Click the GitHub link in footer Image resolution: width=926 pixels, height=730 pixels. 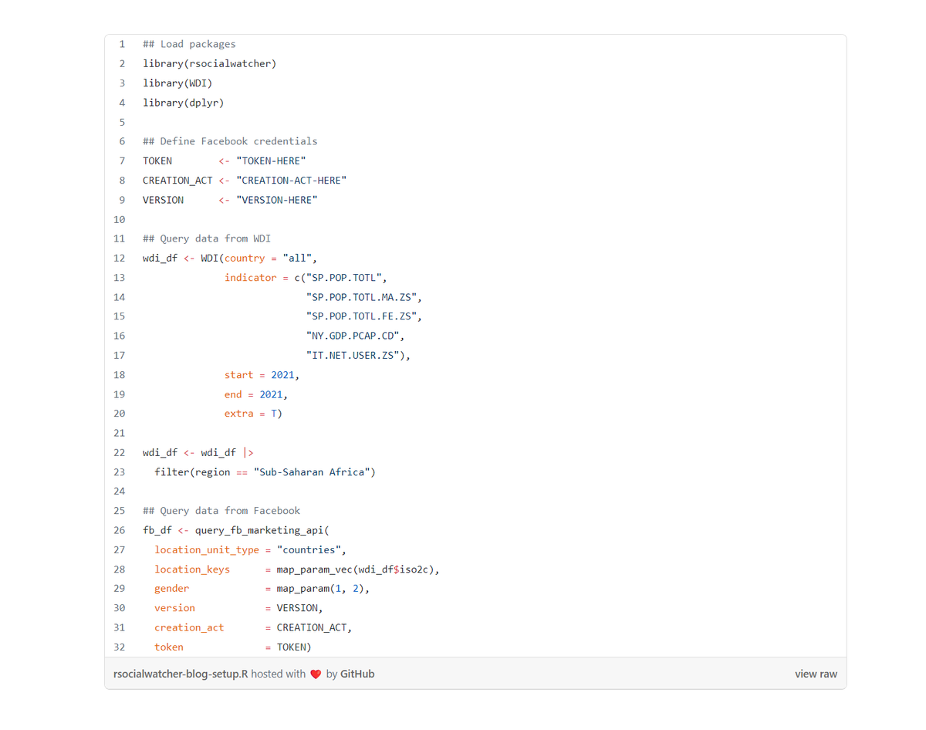(x=357, y=674)
